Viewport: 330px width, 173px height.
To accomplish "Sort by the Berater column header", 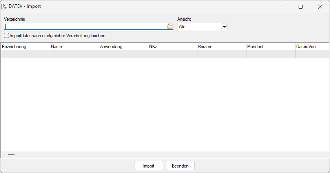I will pos(221,47).
